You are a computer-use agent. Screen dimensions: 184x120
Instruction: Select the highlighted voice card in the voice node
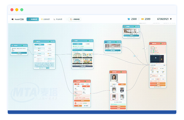(x=78, y=93)
